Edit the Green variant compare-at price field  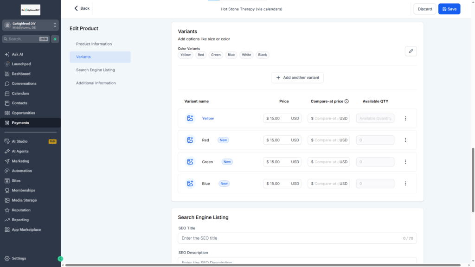point(329,162)
